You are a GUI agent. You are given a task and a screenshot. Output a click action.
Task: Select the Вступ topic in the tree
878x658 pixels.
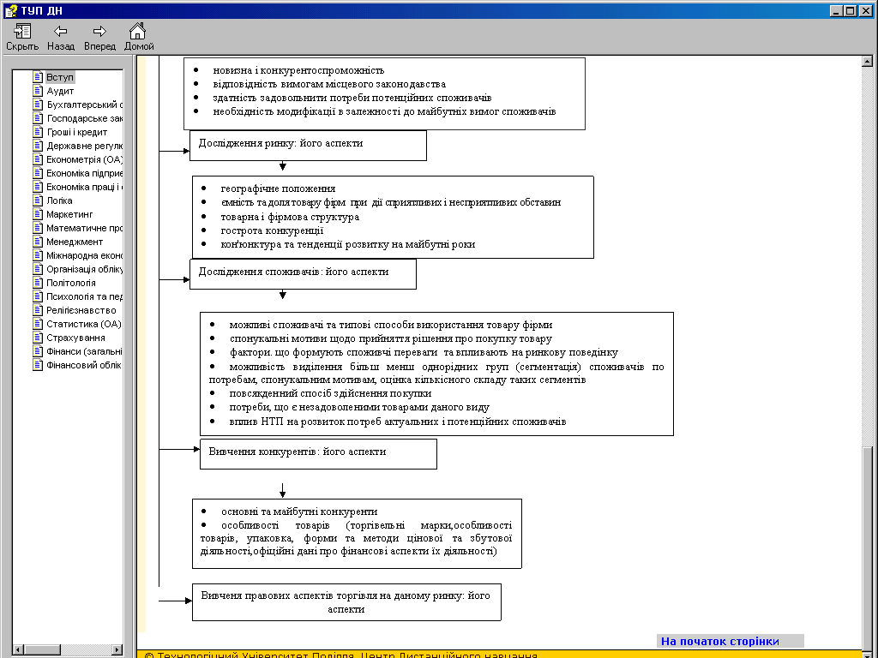pyautogui.click(x=60, y=77)
